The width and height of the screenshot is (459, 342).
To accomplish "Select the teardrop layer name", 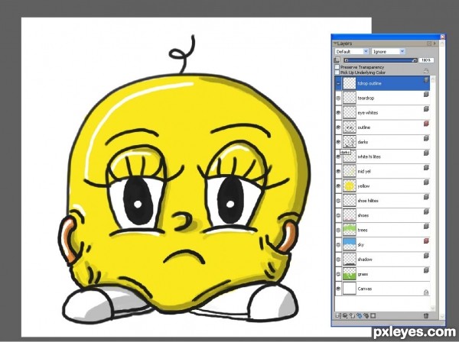I will [366, 98].
